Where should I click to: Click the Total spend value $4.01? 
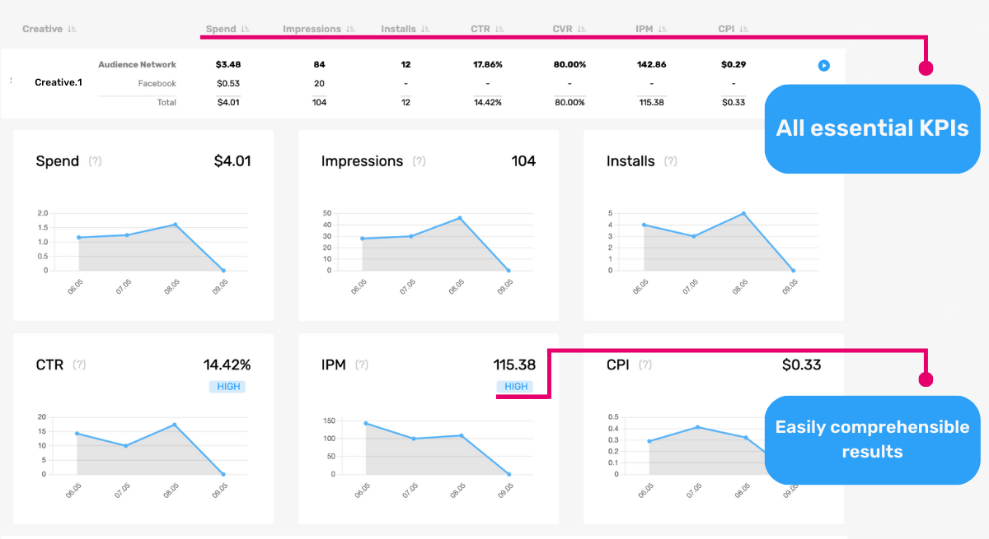[228, 102]
